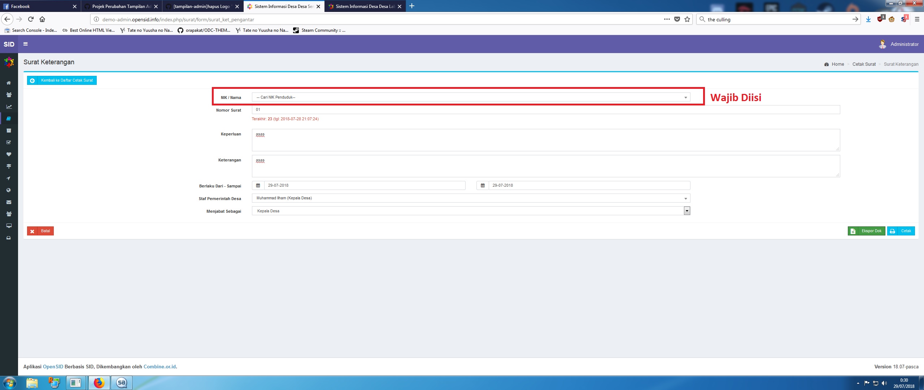
Task: Click Cetak Surat in the breadcrumb
Action: tap(864, 64)
